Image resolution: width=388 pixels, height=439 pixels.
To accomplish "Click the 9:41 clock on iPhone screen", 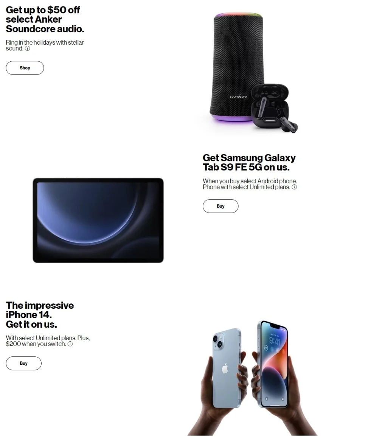I will point(275,341).
